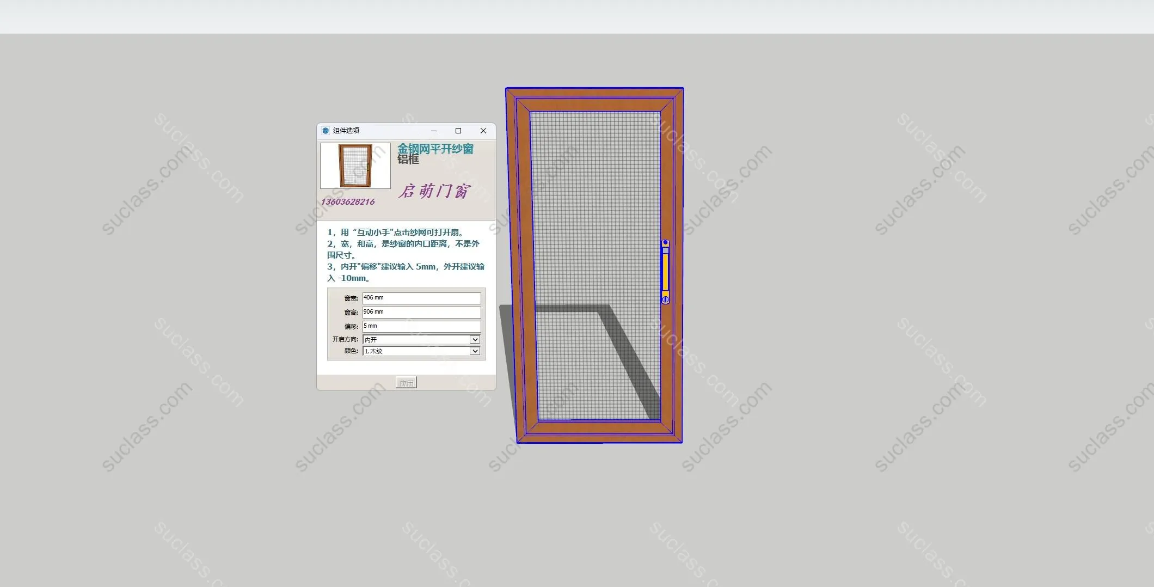Focus the 偏移 field showing 5 mm
Image resolution: width=1154 pixels, height=587 pixels.
(421, 327)
